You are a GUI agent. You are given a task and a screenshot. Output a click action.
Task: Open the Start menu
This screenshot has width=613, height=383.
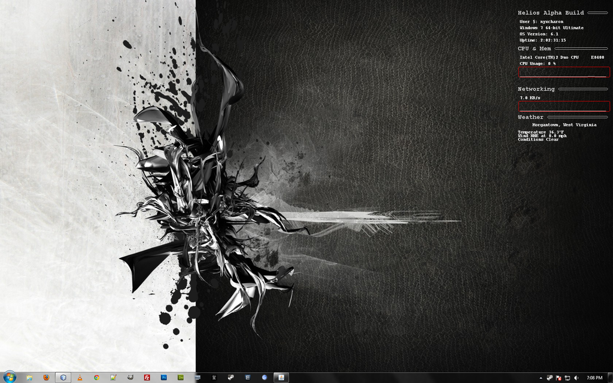(11, 376)
